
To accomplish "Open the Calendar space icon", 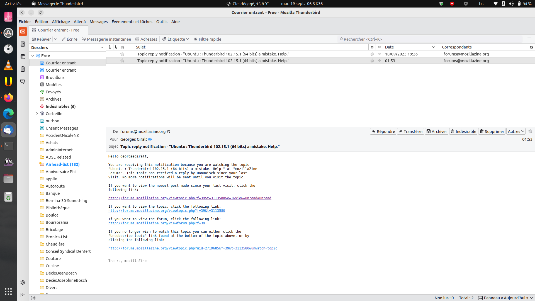I will tap(23, 57).
